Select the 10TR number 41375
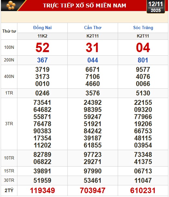169x197 pixels. click(x=143, y=162)
